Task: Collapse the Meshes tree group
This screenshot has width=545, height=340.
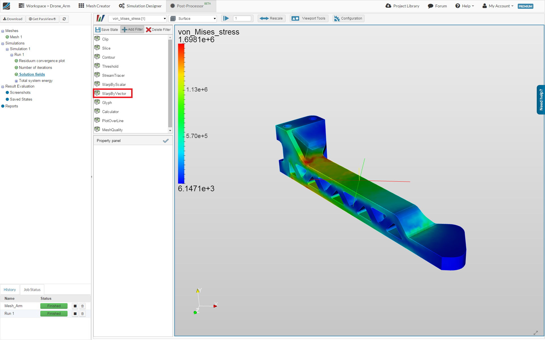Action: click(x=3, y=31)
